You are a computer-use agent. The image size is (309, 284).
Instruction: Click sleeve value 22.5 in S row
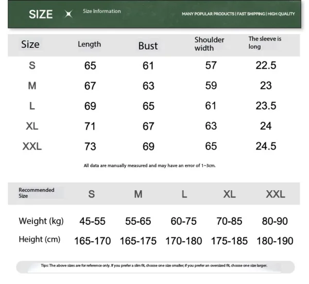266,65
